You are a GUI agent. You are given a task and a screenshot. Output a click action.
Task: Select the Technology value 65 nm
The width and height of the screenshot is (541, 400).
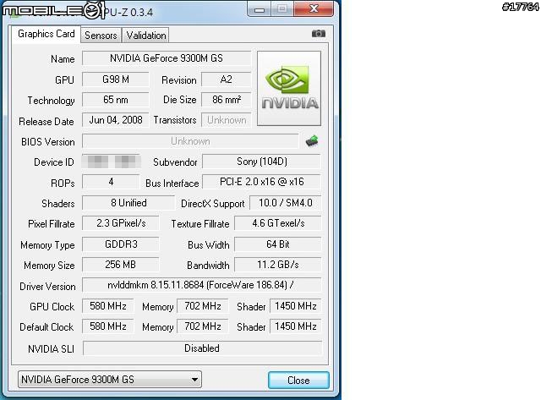coord(116,100)
